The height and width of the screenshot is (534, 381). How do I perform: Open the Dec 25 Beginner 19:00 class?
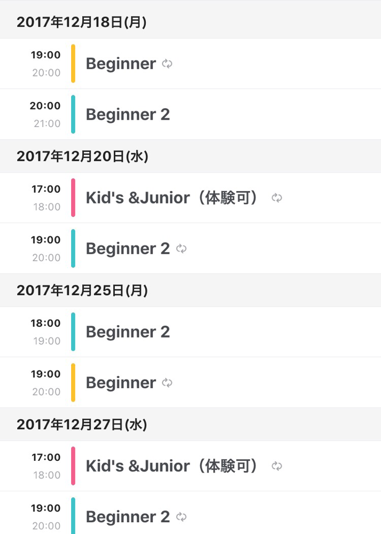click(190, 382)
